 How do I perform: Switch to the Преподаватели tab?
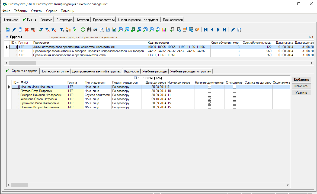pyautogui.click(x=104, y=20)
